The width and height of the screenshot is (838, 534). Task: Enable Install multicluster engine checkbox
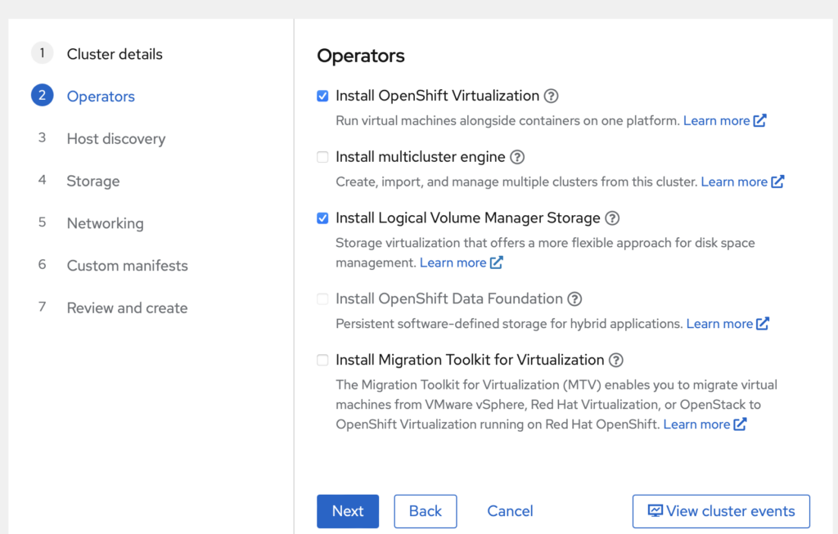(x=322, y=157)
